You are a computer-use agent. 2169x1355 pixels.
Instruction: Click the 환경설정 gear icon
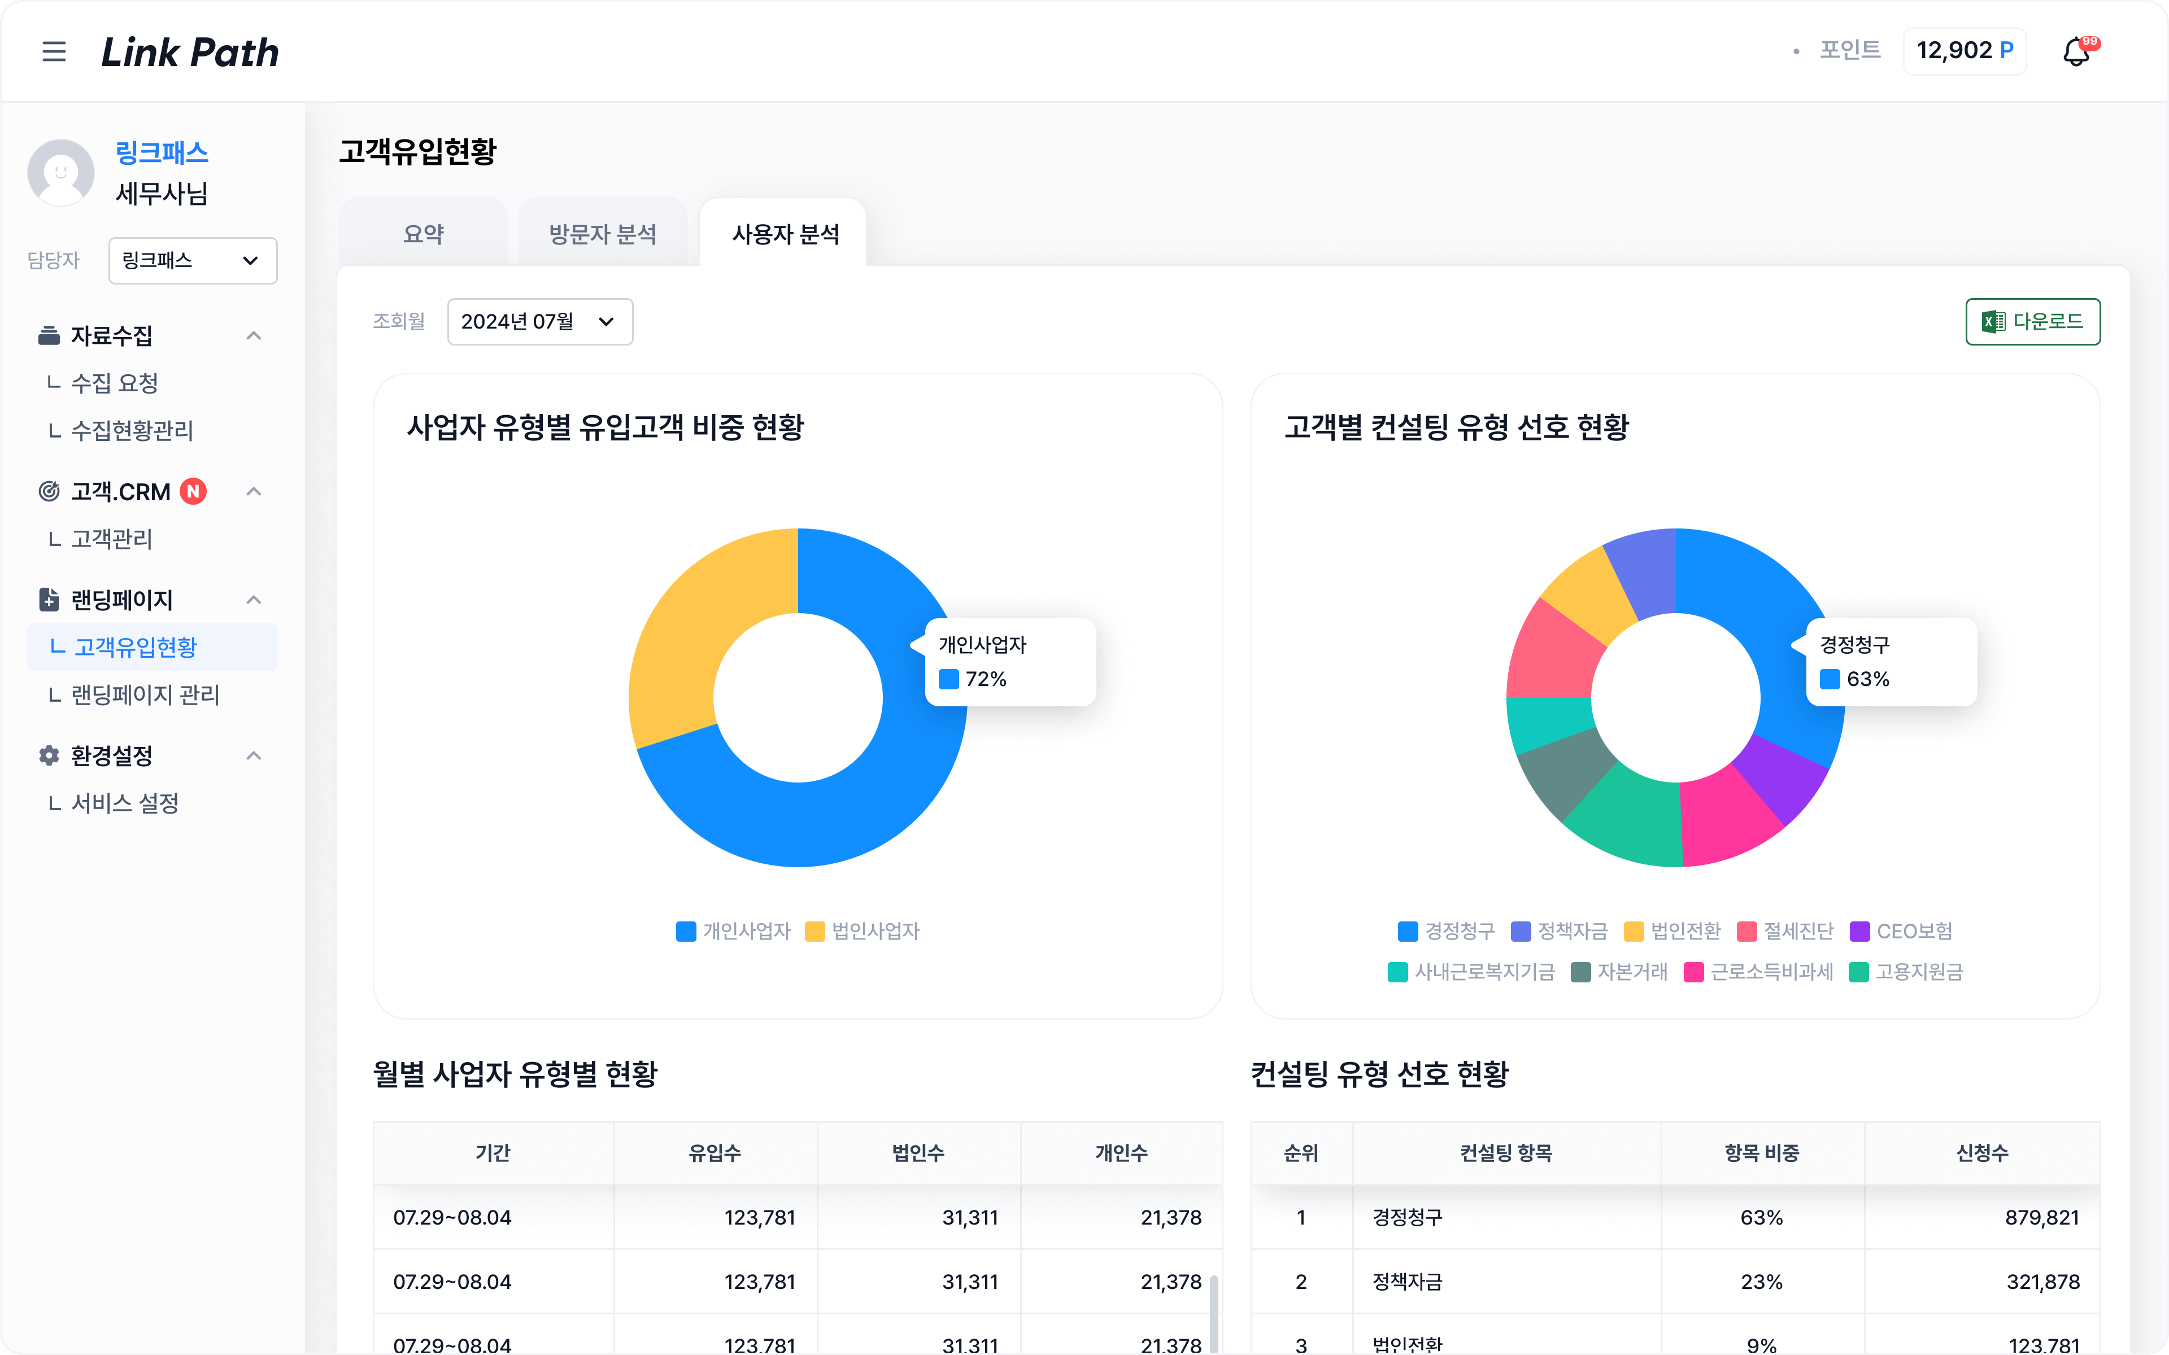click(49, 755)
